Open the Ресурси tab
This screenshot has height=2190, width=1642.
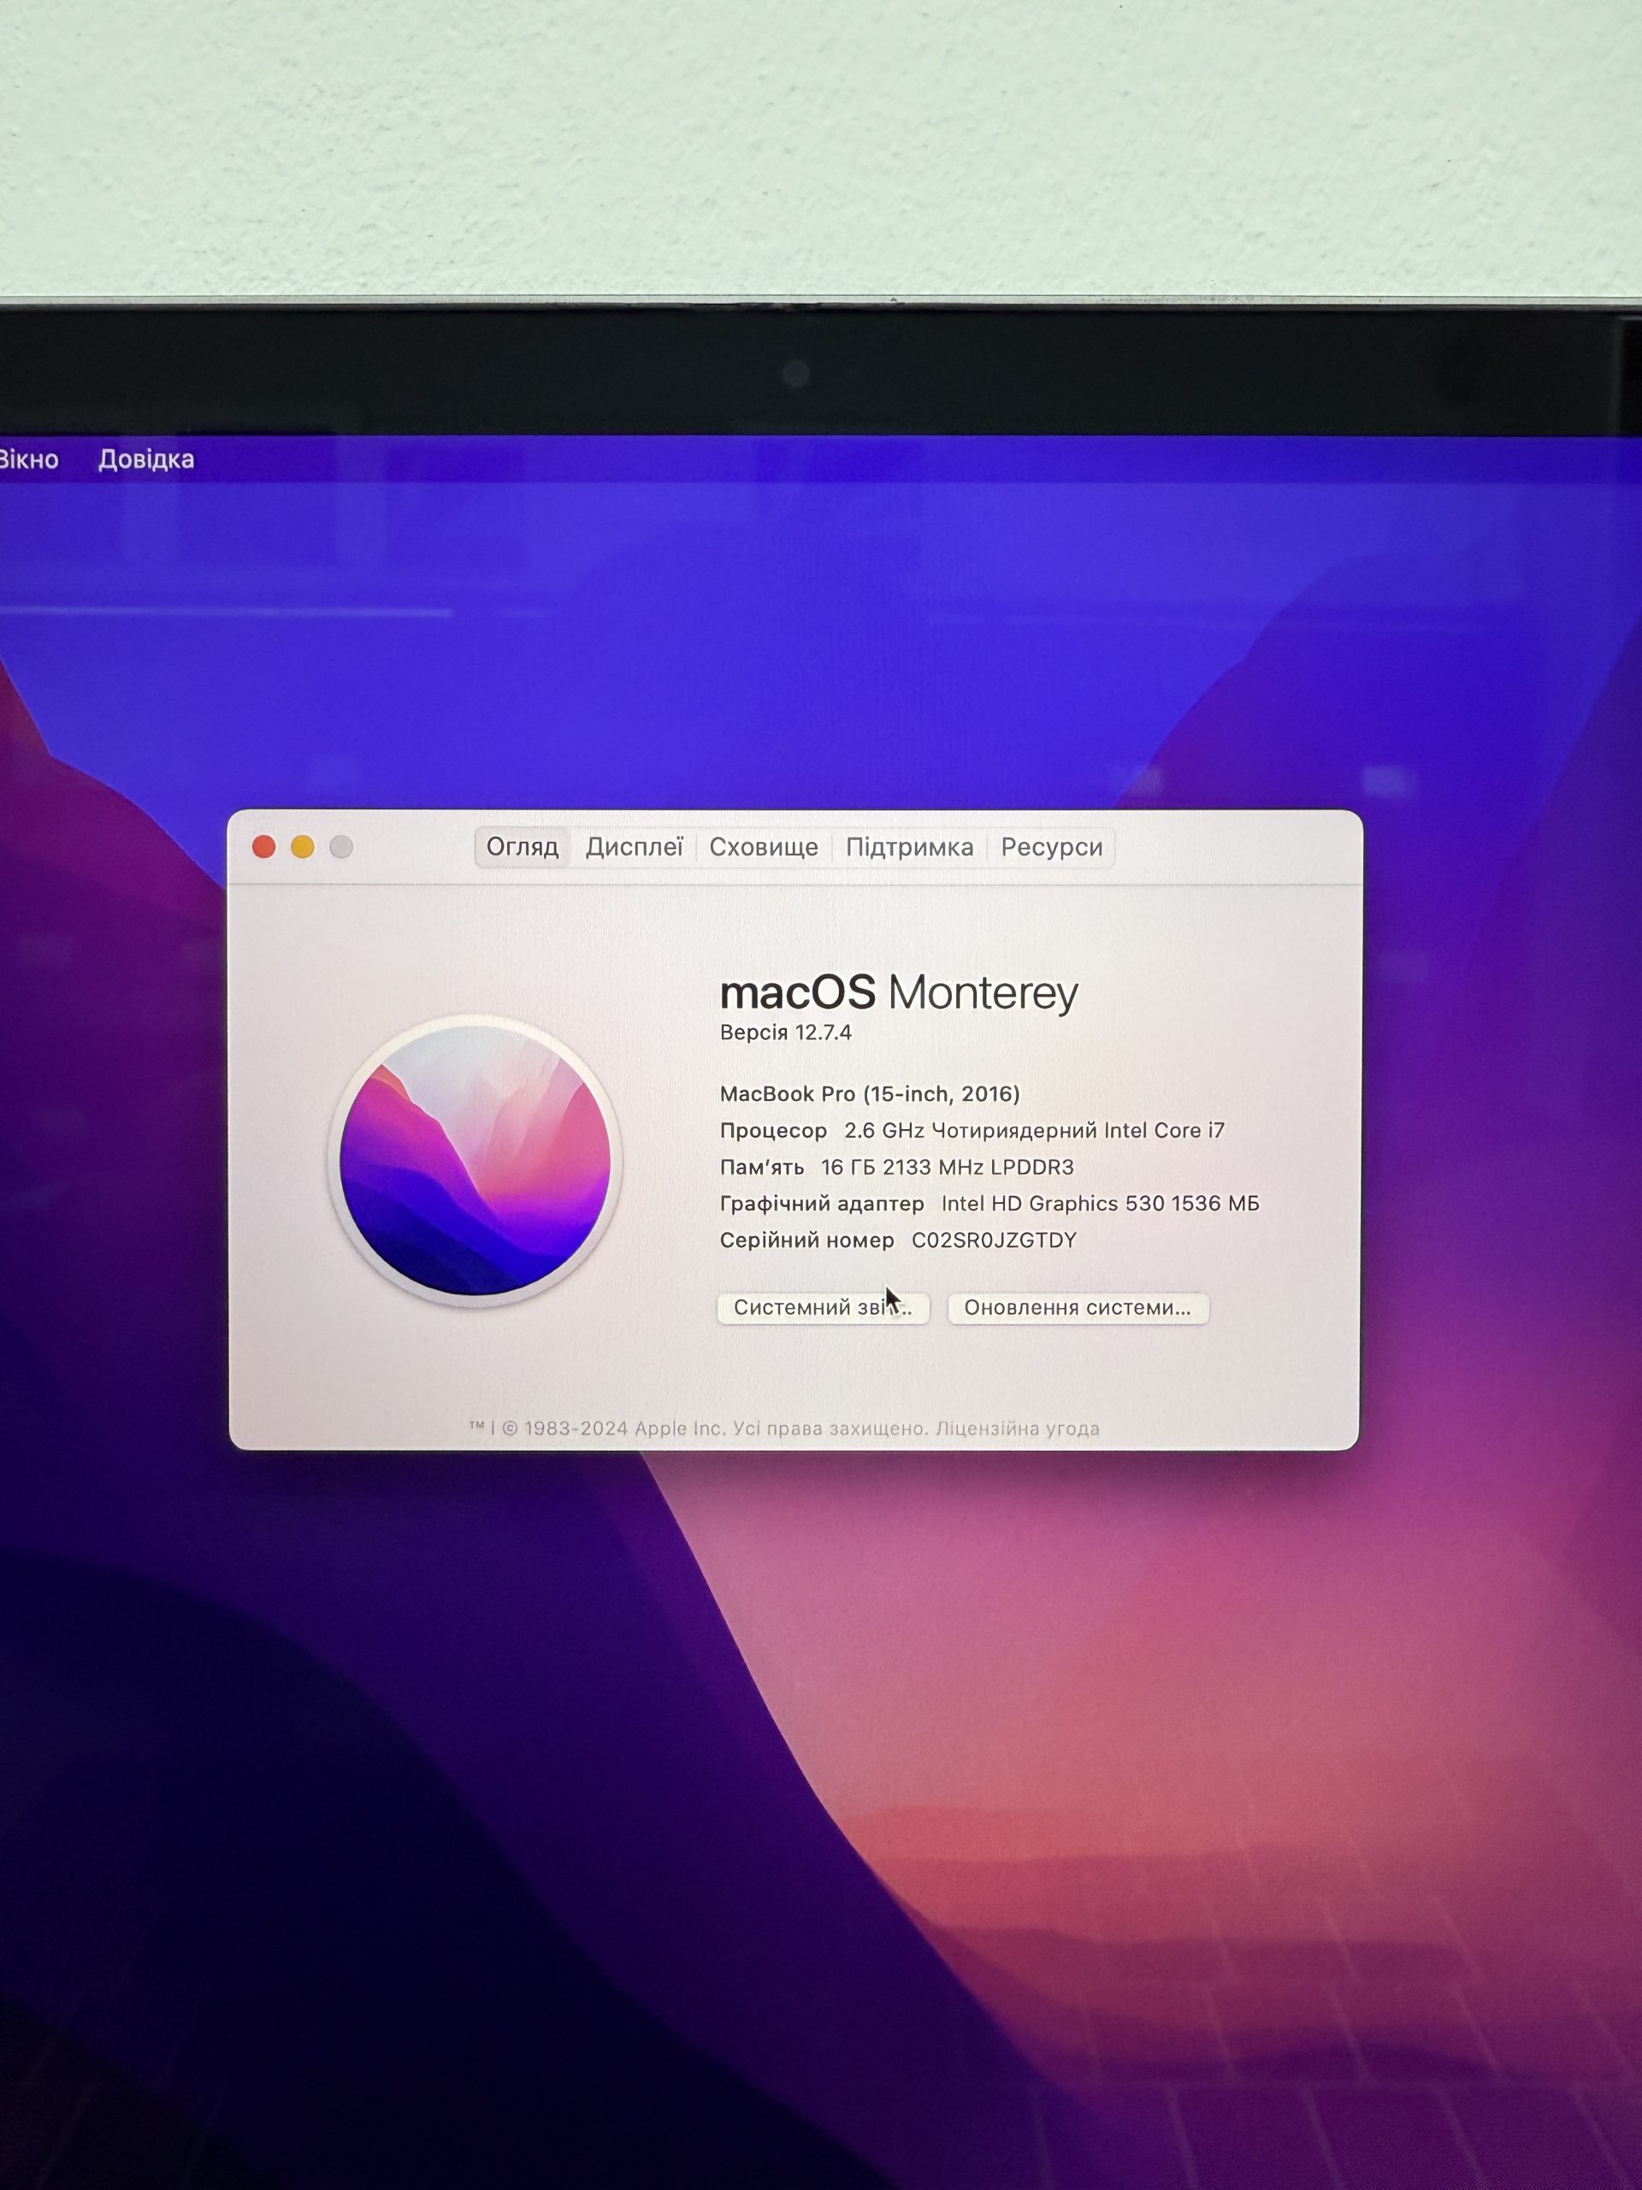point(1051,848)
